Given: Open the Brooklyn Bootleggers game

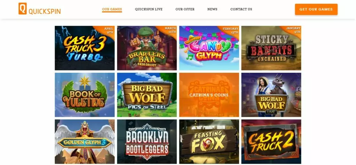Looking at the screenshot, I should 147,142.
